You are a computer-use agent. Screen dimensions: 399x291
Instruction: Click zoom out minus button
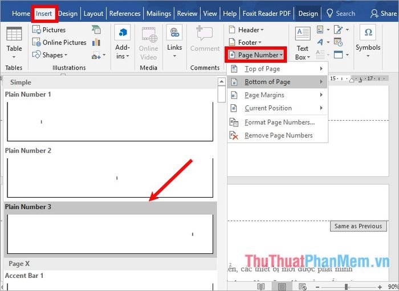click(x=317, y=287)
